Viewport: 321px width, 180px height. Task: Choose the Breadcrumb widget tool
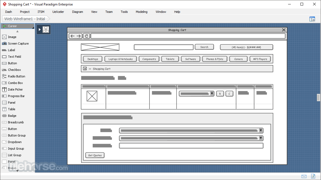click(x=16, y=122)
